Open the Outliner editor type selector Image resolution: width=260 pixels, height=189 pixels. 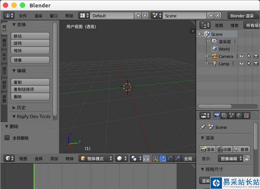click(x=205, y=25)
